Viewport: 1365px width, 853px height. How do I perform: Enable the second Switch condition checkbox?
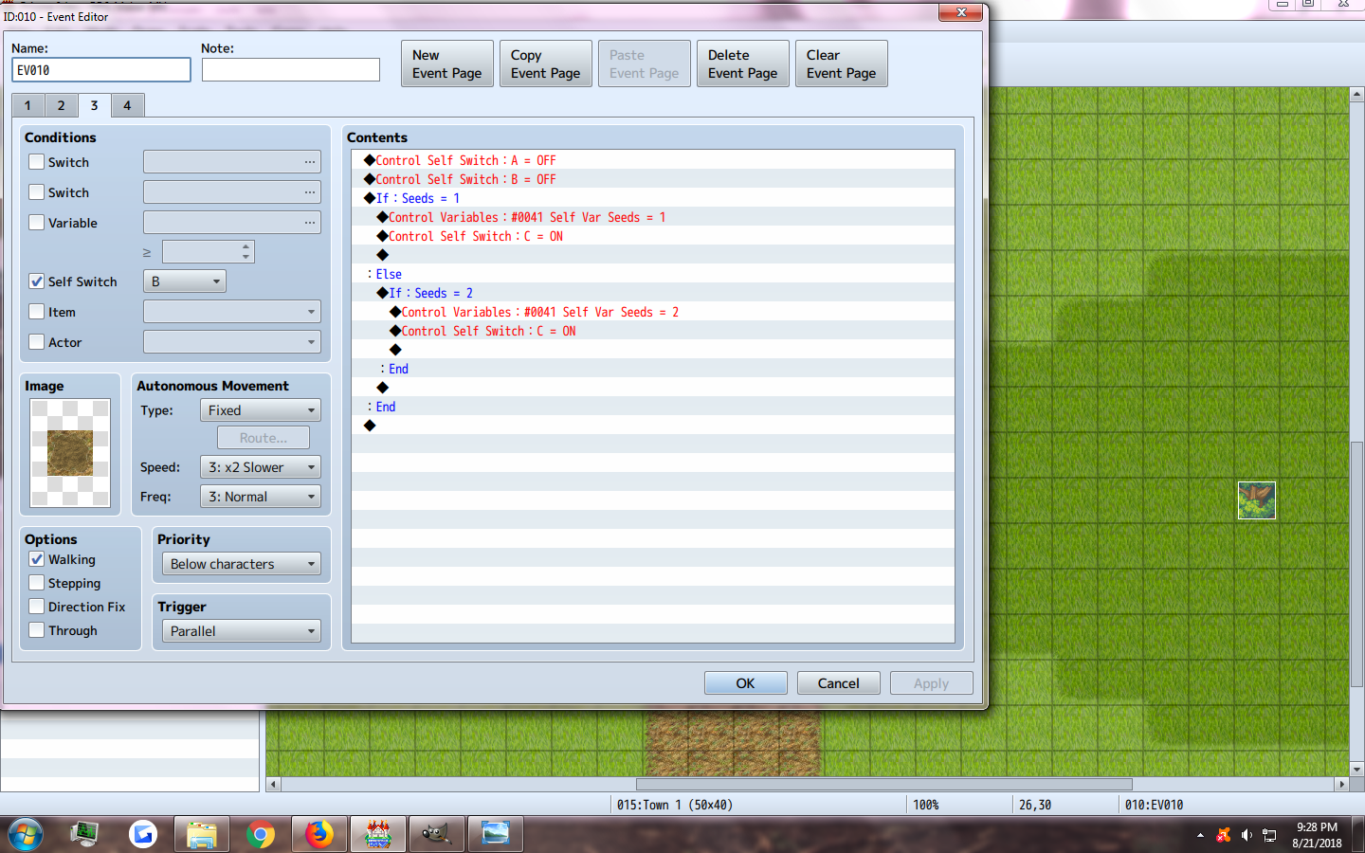coord(37,192)
